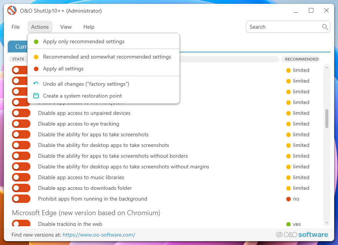Click the save disk icon for restoration point

[36, 96]
